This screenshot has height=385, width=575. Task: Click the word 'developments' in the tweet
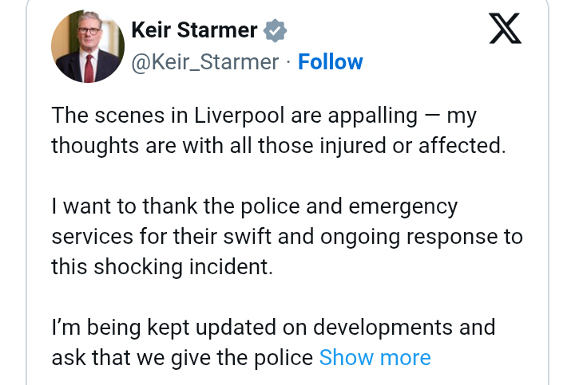(x=383, y=328)
